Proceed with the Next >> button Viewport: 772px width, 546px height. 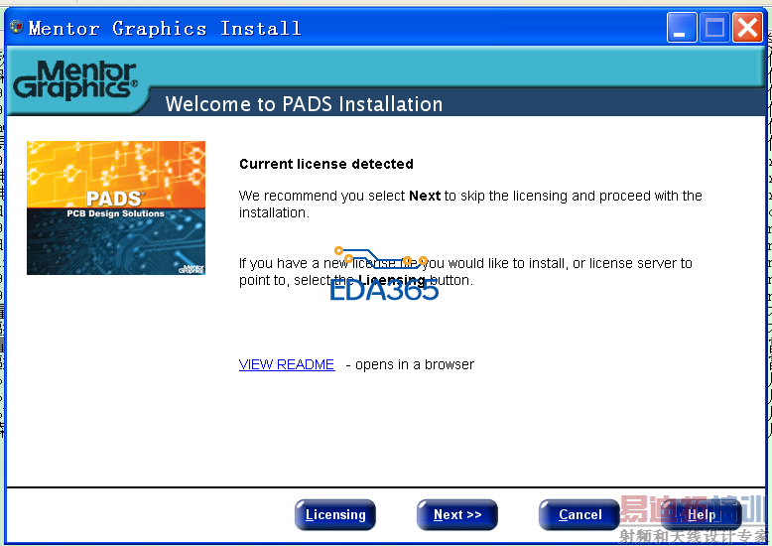click(456, 514)
